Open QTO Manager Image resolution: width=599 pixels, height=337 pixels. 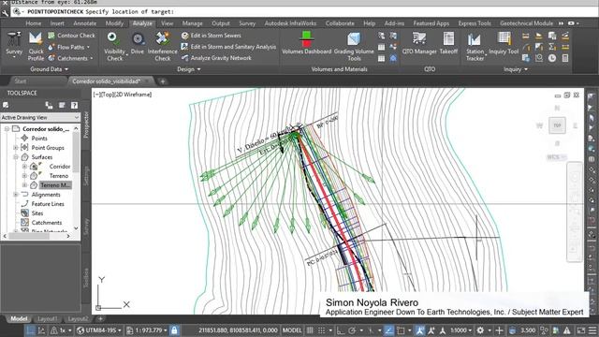coord(419,43)
